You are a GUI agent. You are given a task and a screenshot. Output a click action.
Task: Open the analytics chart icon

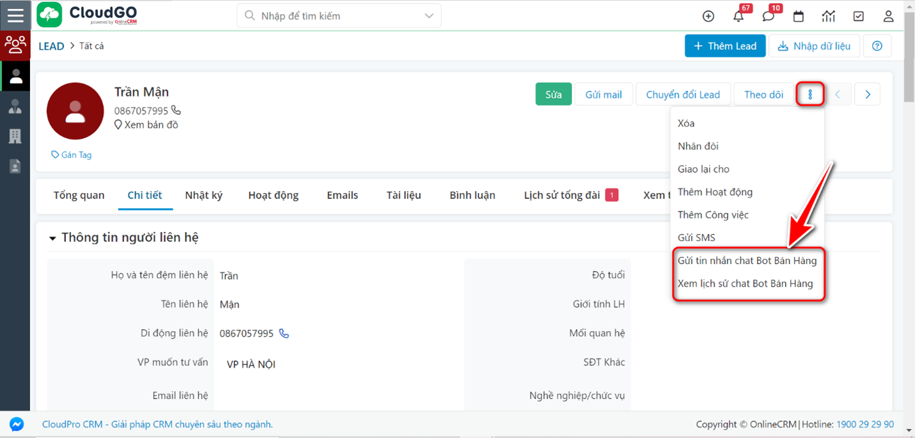pyautogui.click(x=828, y=15)
